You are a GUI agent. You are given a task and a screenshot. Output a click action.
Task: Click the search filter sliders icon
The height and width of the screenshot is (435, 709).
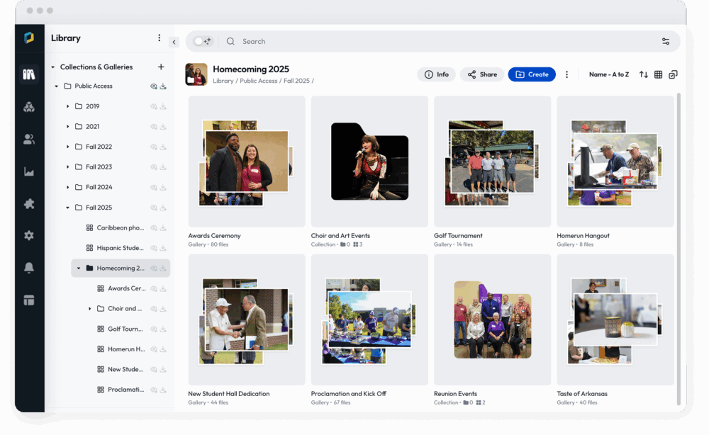[666, 41]
